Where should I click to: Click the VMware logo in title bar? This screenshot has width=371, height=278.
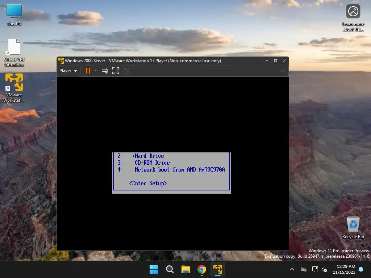click(61, 61)
